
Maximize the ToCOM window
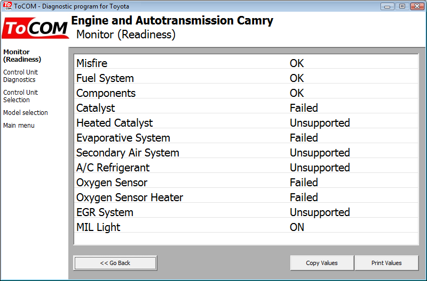coord(402,6)
